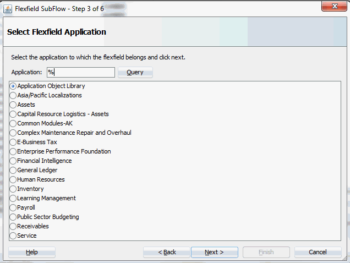Choose the Service radio button

[13, 235]
